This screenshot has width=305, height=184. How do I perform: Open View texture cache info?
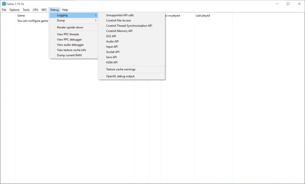74,50
